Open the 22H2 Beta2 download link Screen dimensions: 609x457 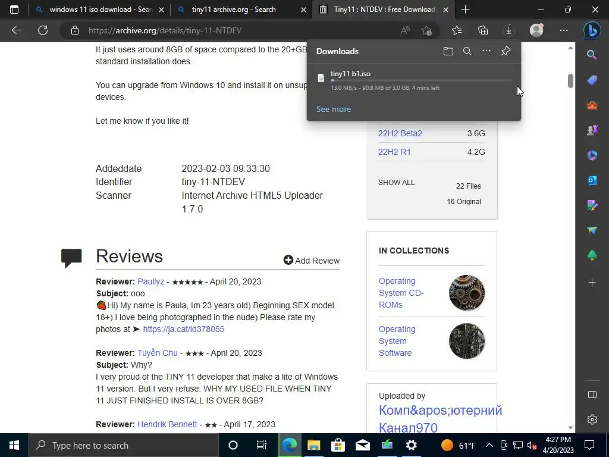(400, 133)
